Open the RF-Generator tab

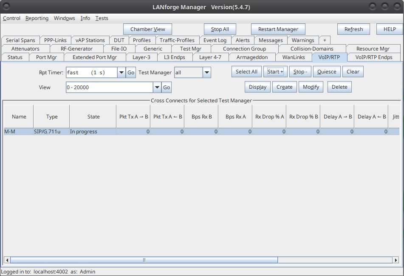[x=76, y=49]
